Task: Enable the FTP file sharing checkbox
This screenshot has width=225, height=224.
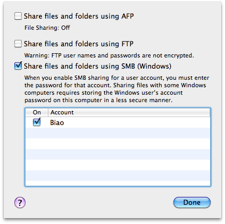Action: click(x=18, y=44)
